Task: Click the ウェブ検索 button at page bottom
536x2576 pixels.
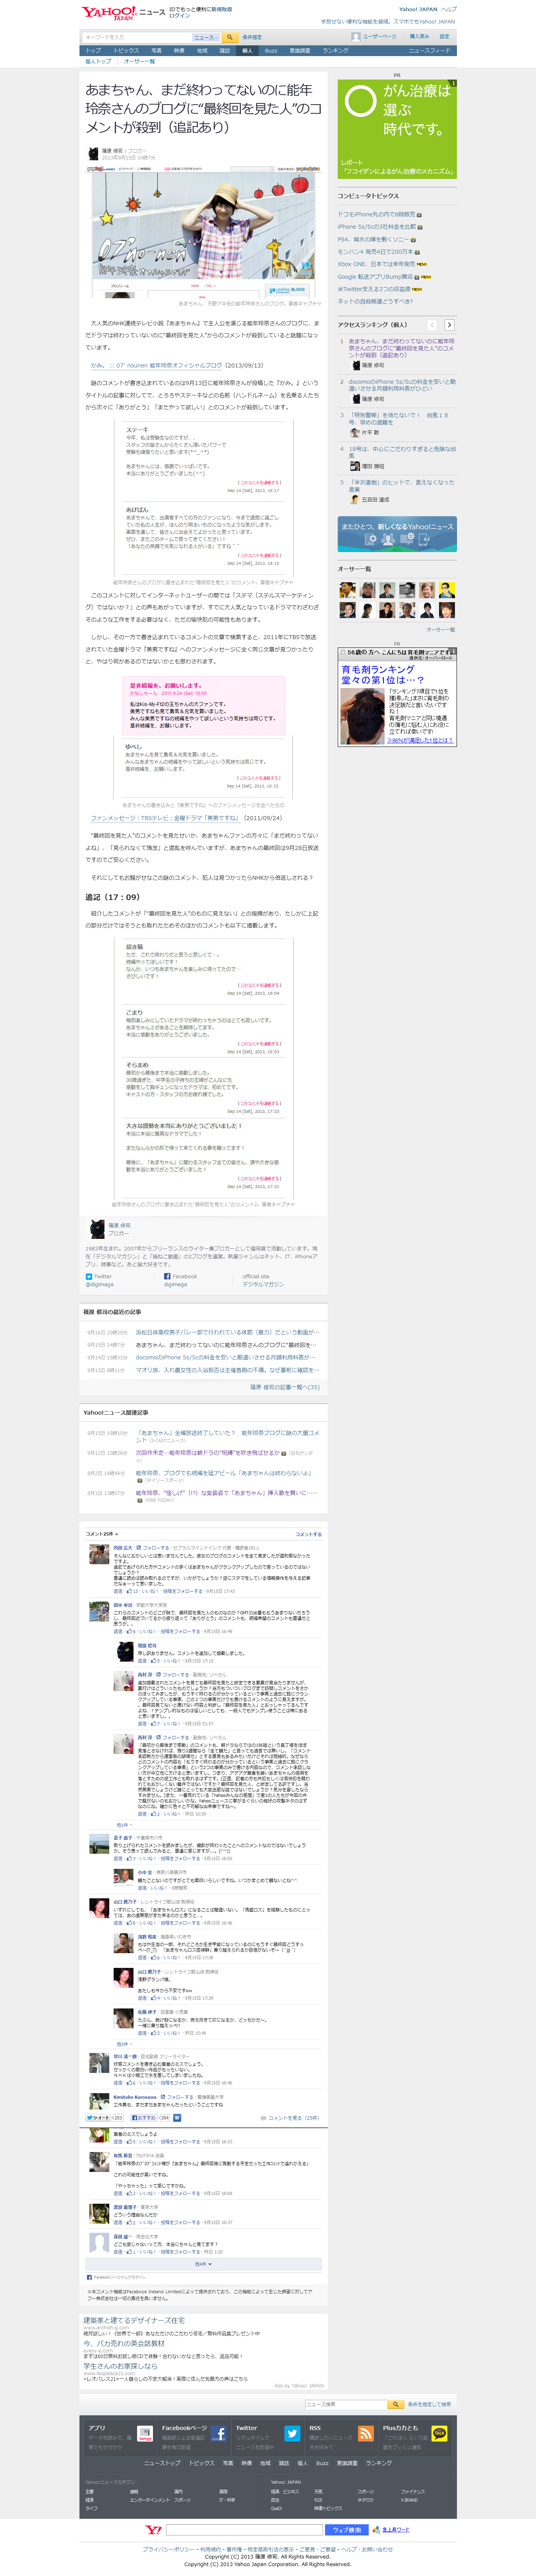Action: pos(347,2529)
